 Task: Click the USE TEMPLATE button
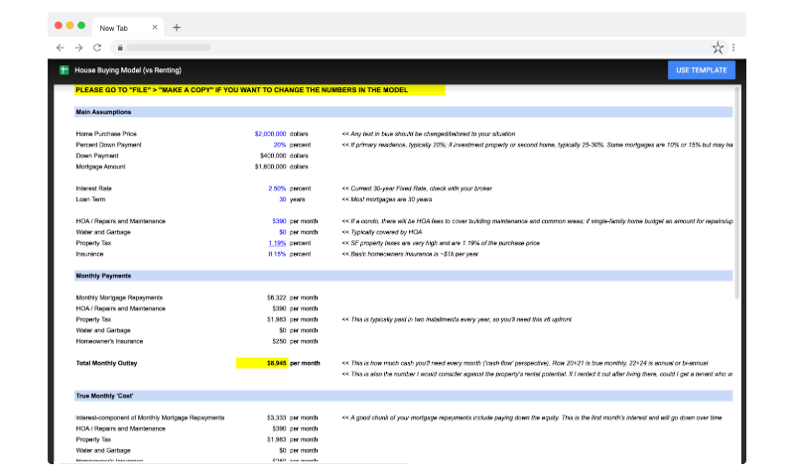tap(702, 70)
